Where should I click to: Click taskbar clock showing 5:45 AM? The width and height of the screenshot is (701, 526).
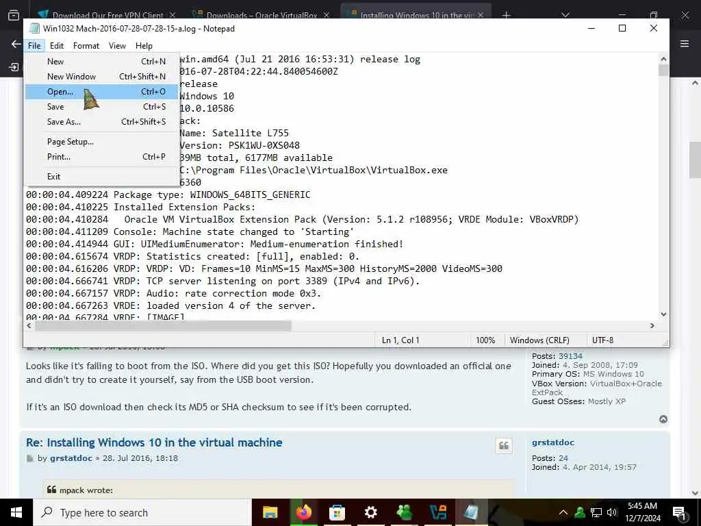click(x=642, y=512)
